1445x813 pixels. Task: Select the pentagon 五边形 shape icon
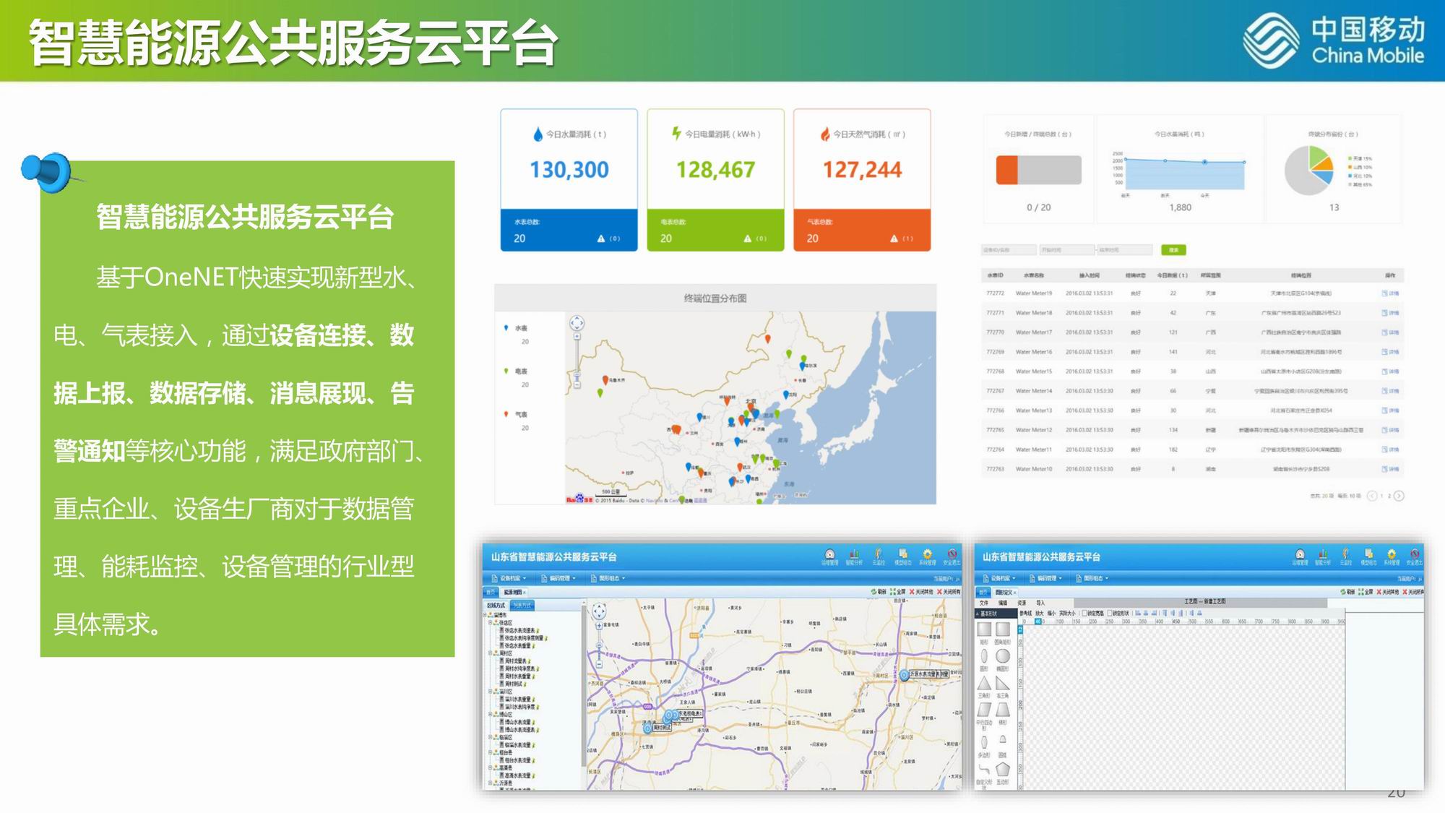click(1003, 770)
